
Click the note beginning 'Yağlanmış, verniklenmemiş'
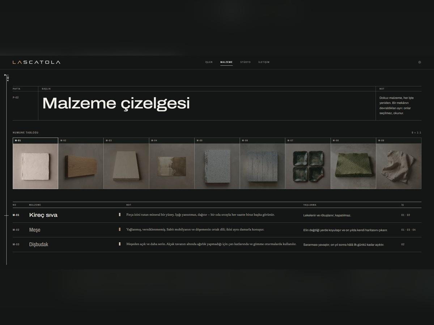pos(195,230)
